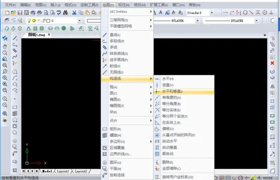This screenshot has height=180, width=280.
Task: Close the 图纸1.dwg document tab
Action: coord(49,35)
